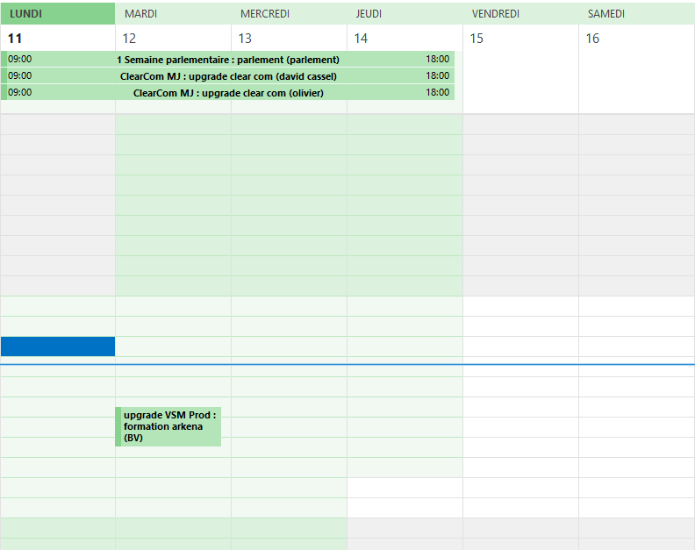Viewport: 695px width, 550px height.
Task: Click the MERCREDI day header
Action: coord(264,14)
